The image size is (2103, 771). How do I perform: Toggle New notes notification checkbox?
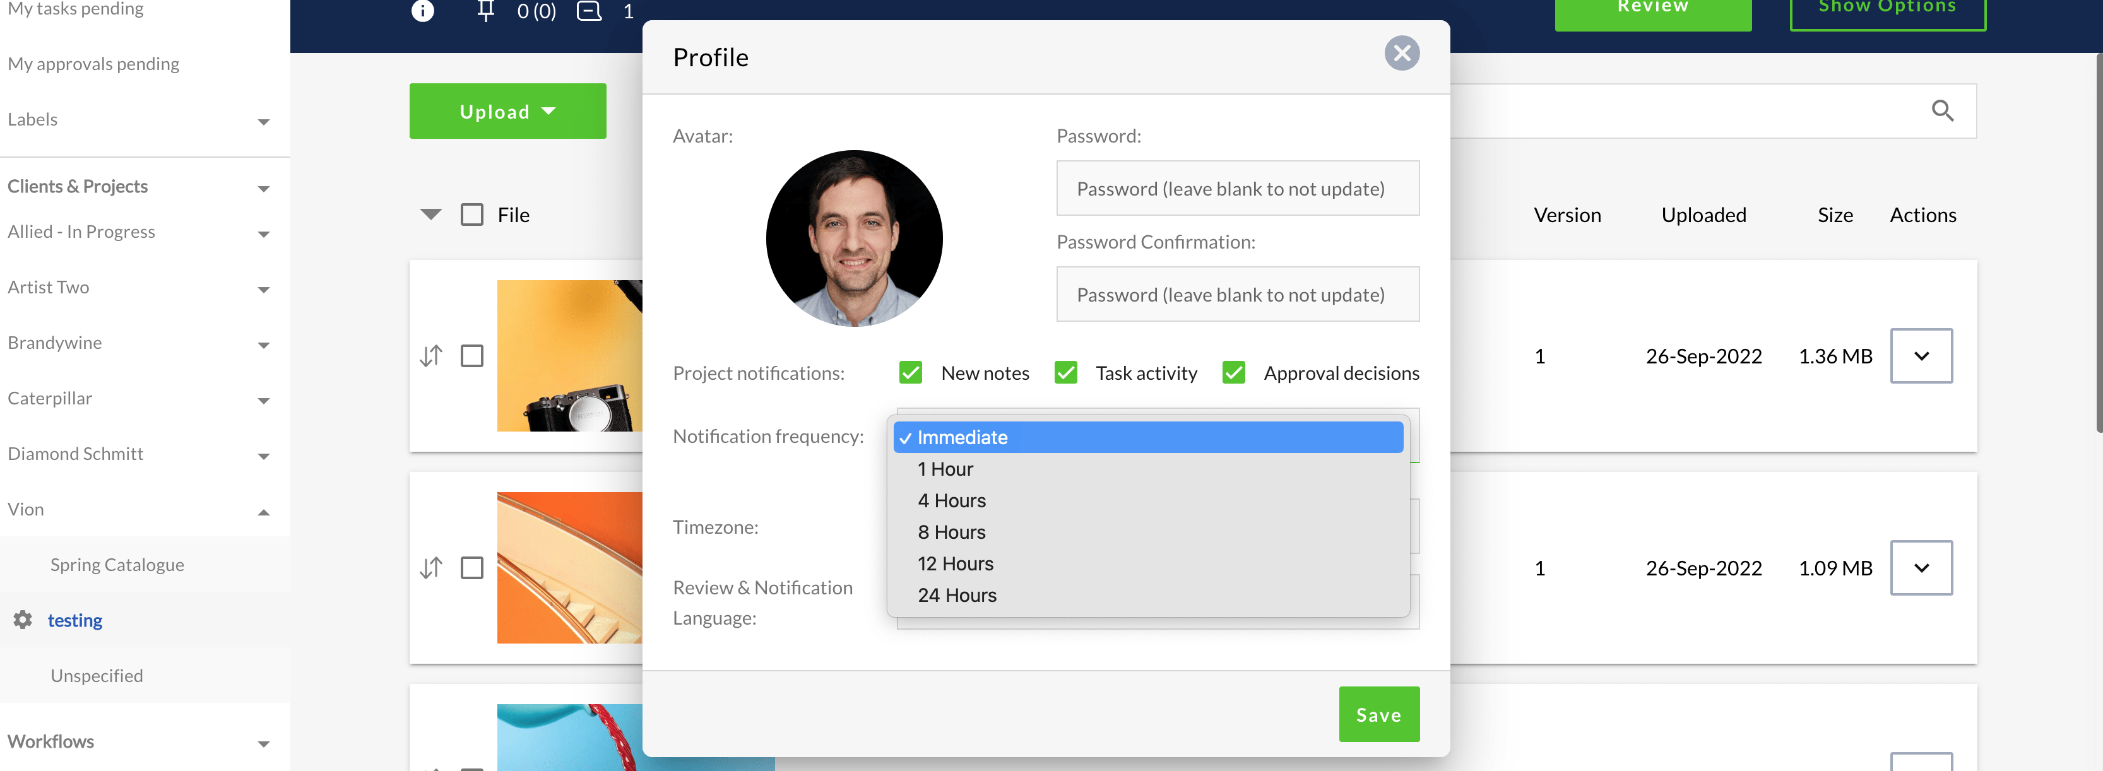910,373
